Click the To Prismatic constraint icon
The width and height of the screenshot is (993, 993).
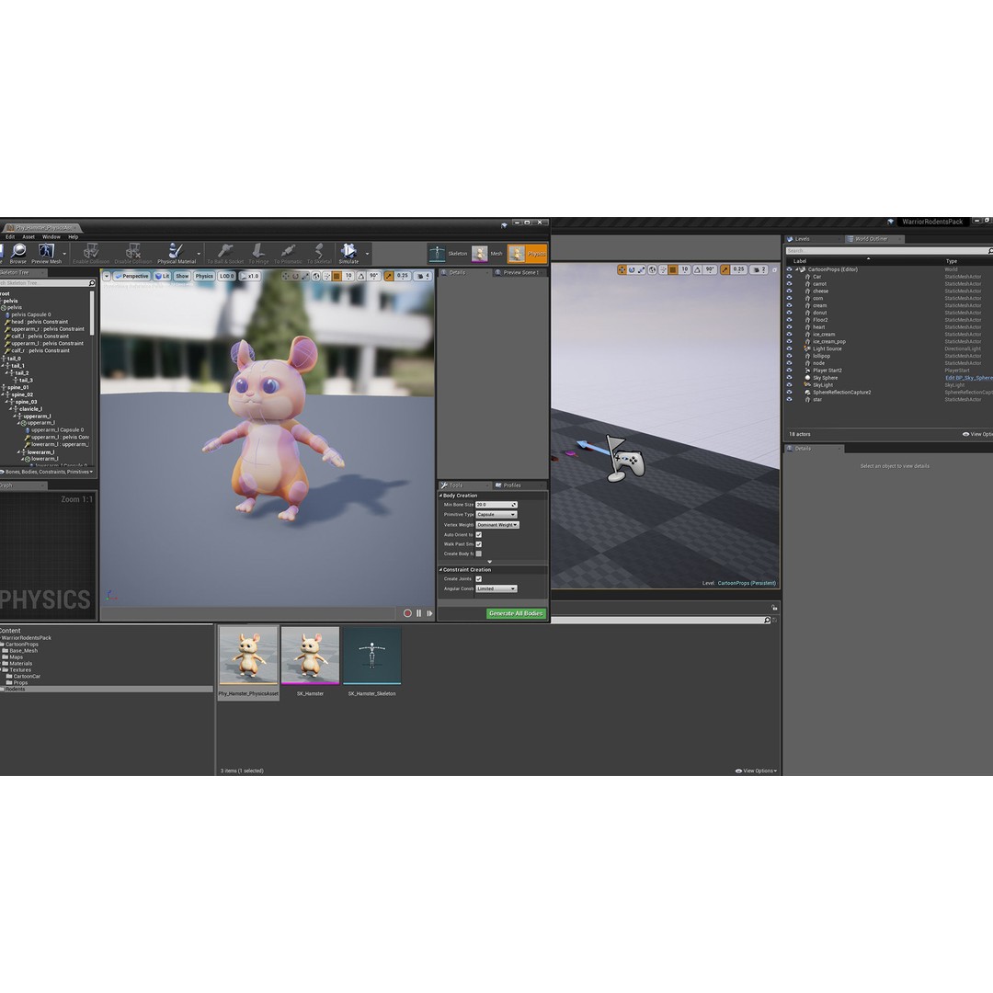[x=288, y=254]
